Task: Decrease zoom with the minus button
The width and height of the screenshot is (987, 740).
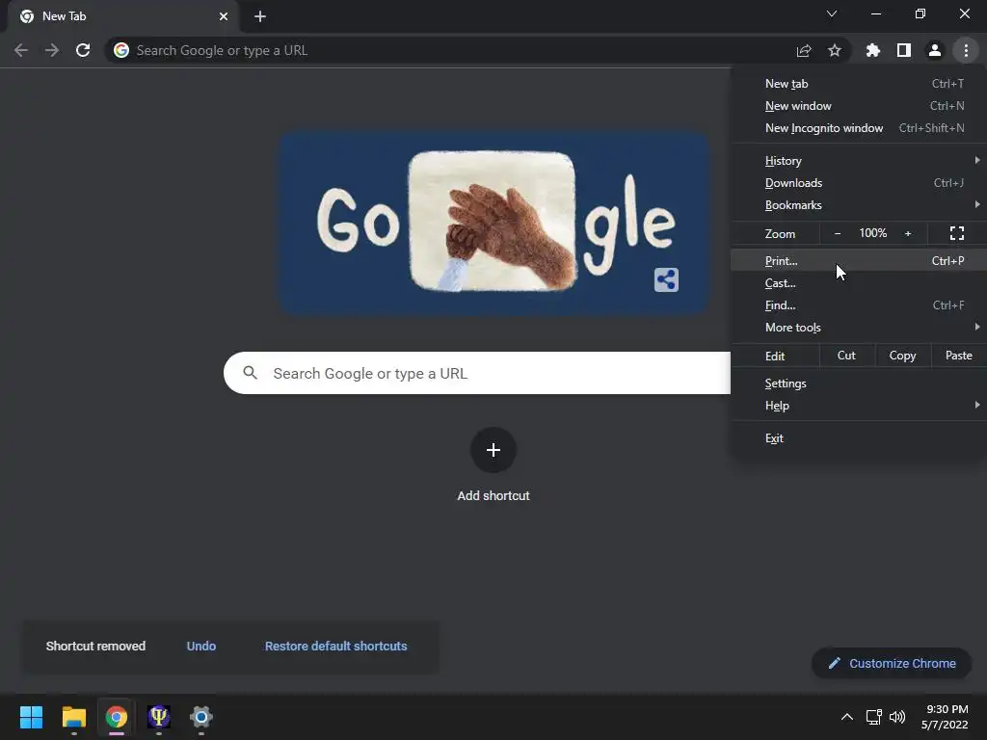Action: tap(838, 233)
